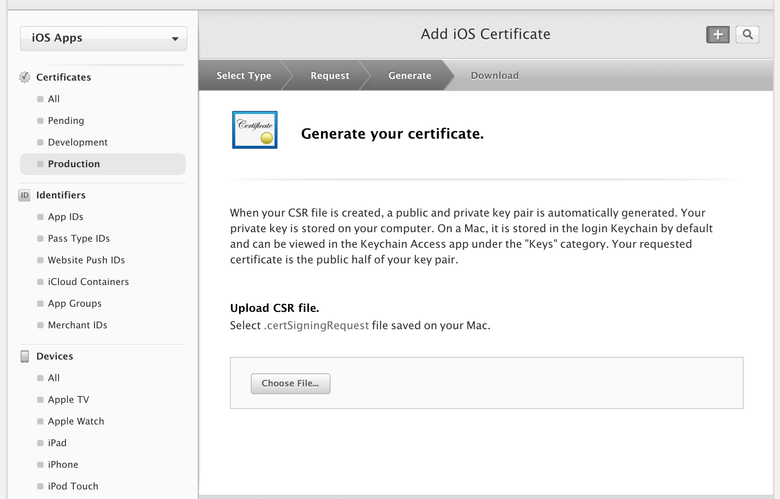The width and height of the screenshot is (780, 499).
Task: Show iPod Touch devices
Action: pyautogui.click(x=73, y=486)
